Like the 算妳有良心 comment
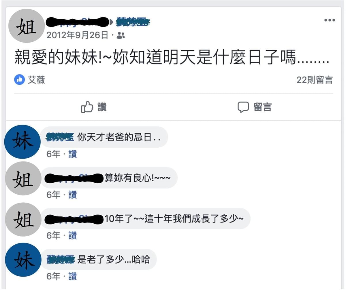The height and width of the screenshot is (295, 346). pos(73,195)
